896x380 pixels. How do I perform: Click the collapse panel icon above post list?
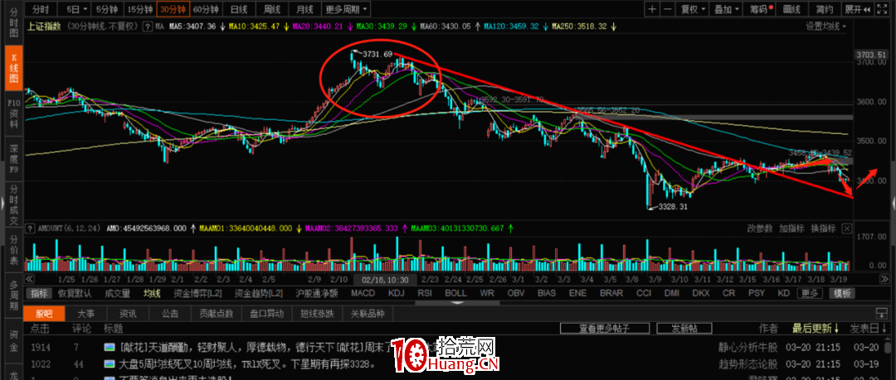pyautogui.click(x=882, y=313)
